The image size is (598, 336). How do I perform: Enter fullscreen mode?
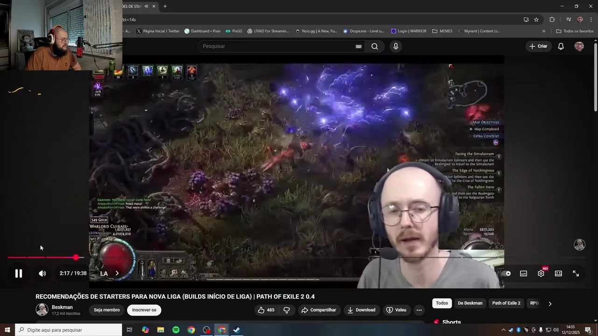576,273
